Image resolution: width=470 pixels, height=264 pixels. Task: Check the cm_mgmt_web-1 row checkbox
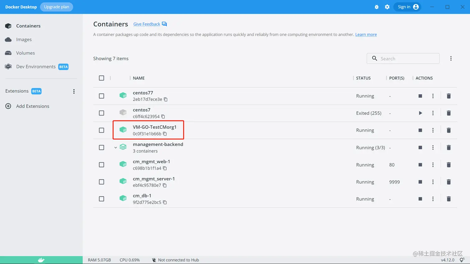pyautogui.click(x=101, y=165)
